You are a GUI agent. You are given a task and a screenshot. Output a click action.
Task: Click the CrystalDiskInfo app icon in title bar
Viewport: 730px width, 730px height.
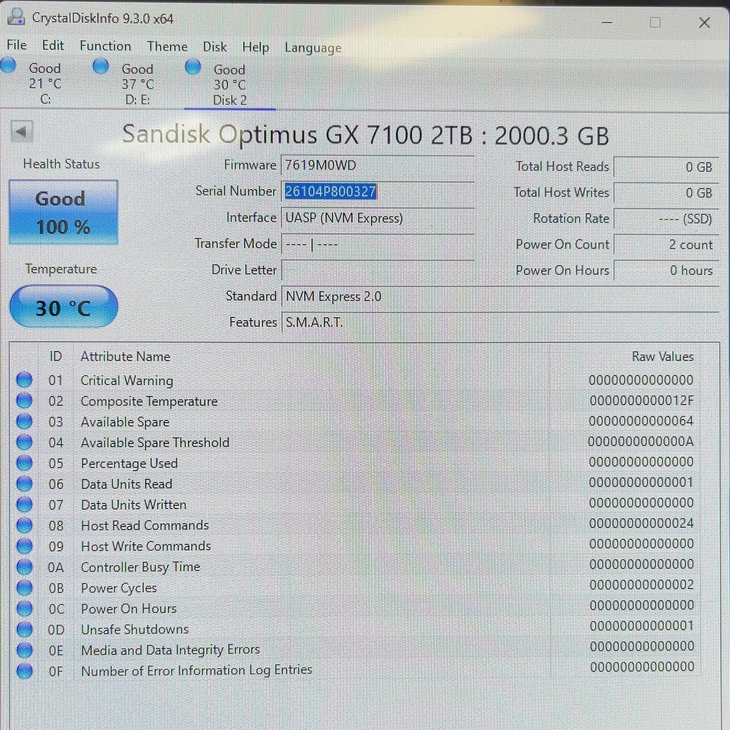point(16,18)
